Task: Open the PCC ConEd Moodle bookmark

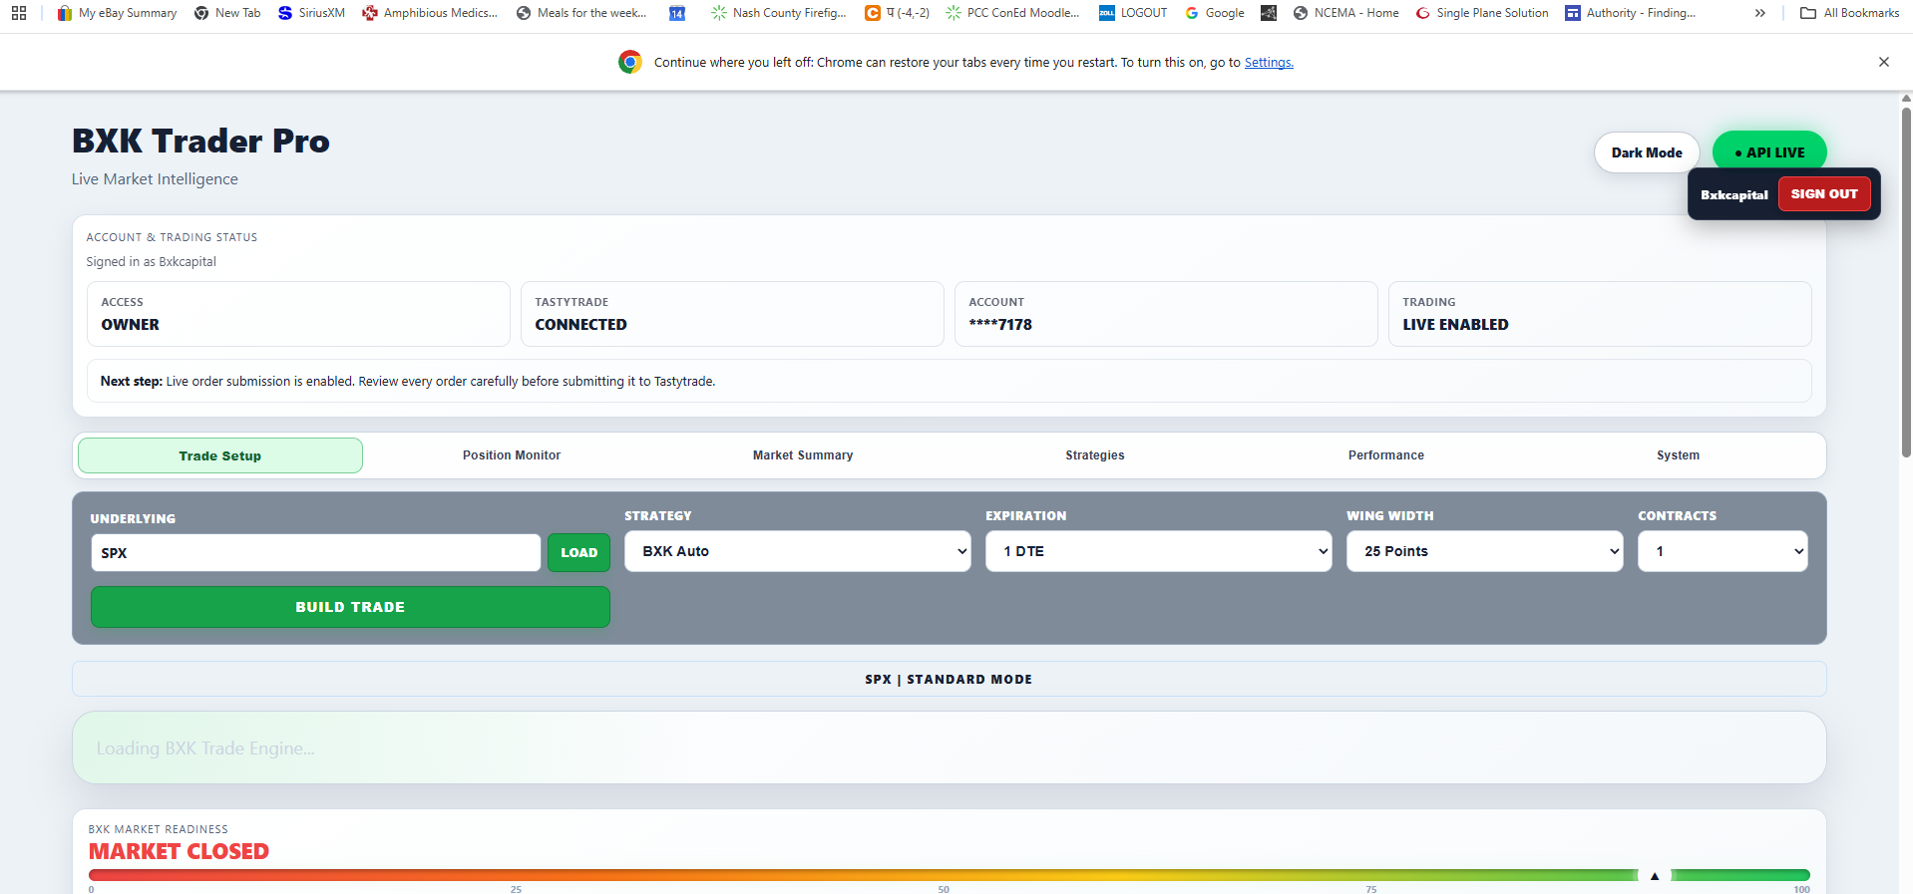Action: click(x=1011, y=13)
